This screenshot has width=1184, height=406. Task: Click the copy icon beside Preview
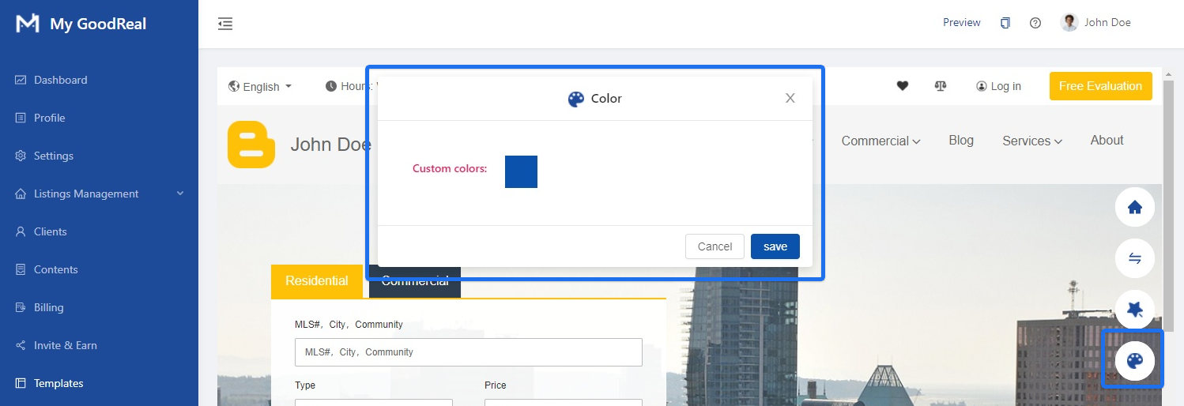pyautogui.click(x=1005, y=23)
